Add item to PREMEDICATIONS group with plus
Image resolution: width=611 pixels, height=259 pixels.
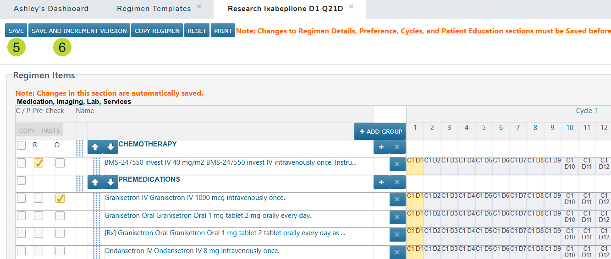(x=381, y=183)
